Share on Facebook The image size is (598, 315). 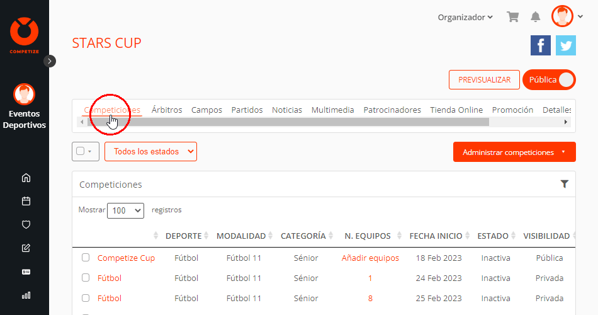point(541,45)
